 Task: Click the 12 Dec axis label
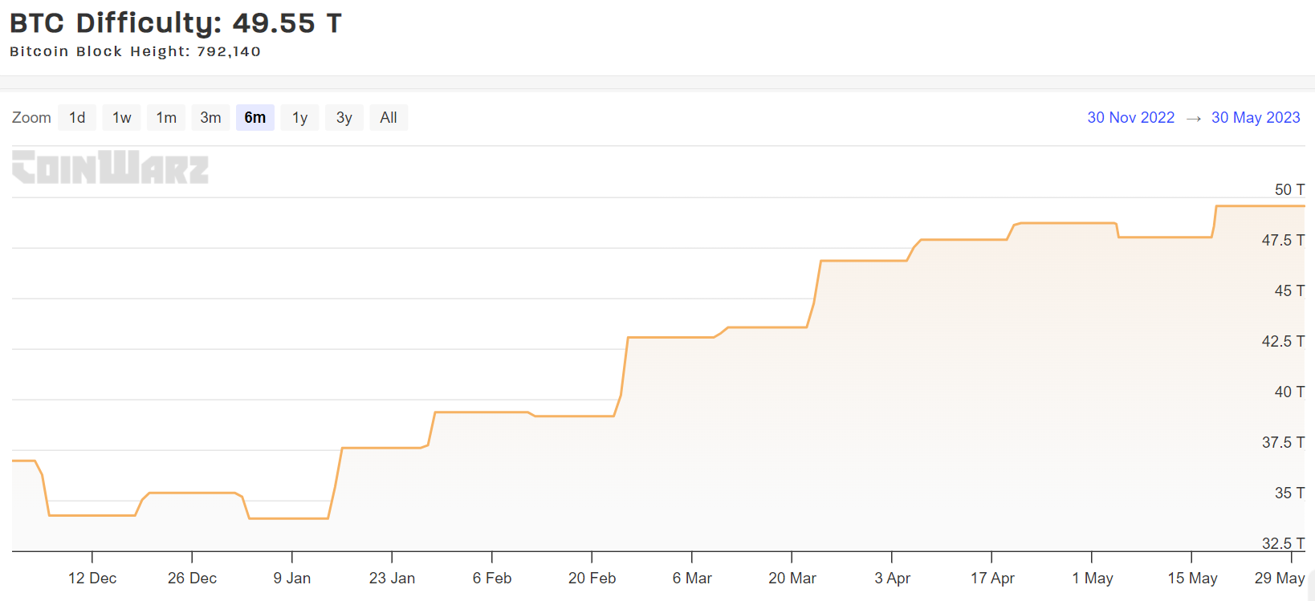92,578
